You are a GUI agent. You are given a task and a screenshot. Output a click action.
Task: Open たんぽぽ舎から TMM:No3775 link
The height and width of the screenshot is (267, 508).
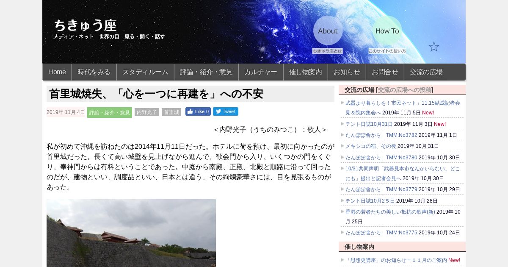(381, 233)
